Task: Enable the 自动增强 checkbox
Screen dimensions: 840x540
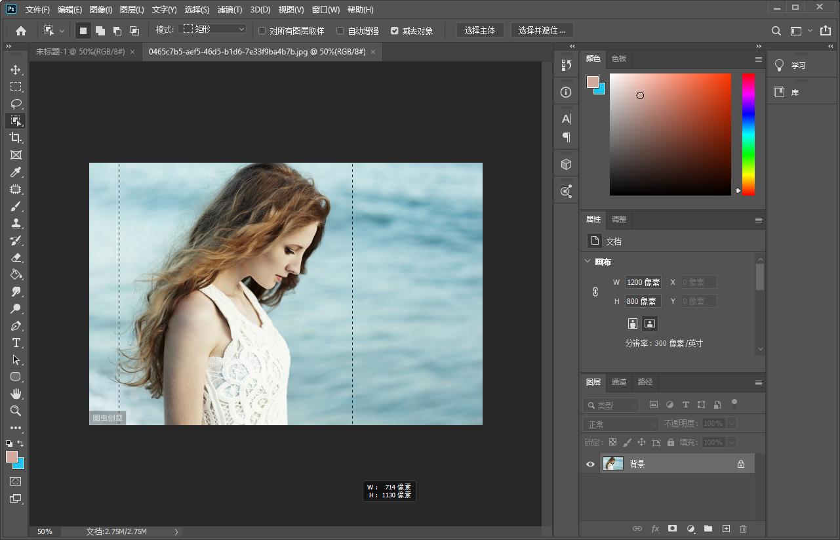Action: [340, 30]
